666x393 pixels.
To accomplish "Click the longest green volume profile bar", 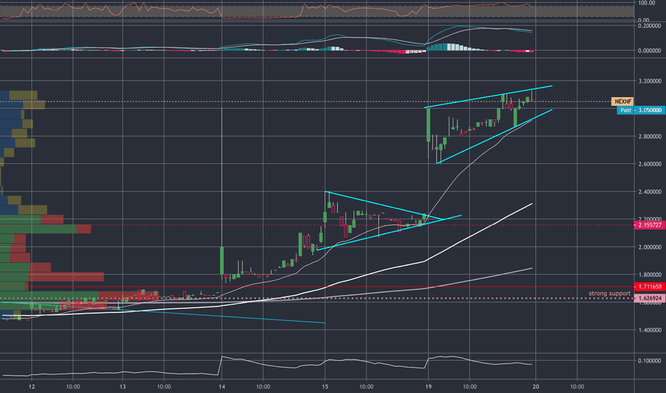I will [49, 296].
